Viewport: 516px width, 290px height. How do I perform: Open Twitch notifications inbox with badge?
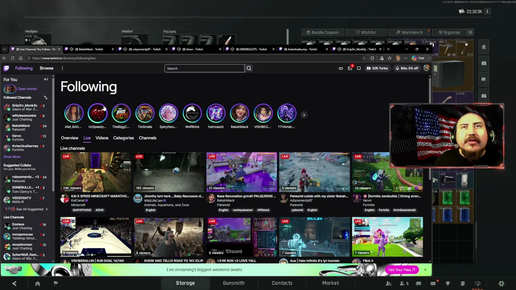pyautogui.click(x=350, y=68)
